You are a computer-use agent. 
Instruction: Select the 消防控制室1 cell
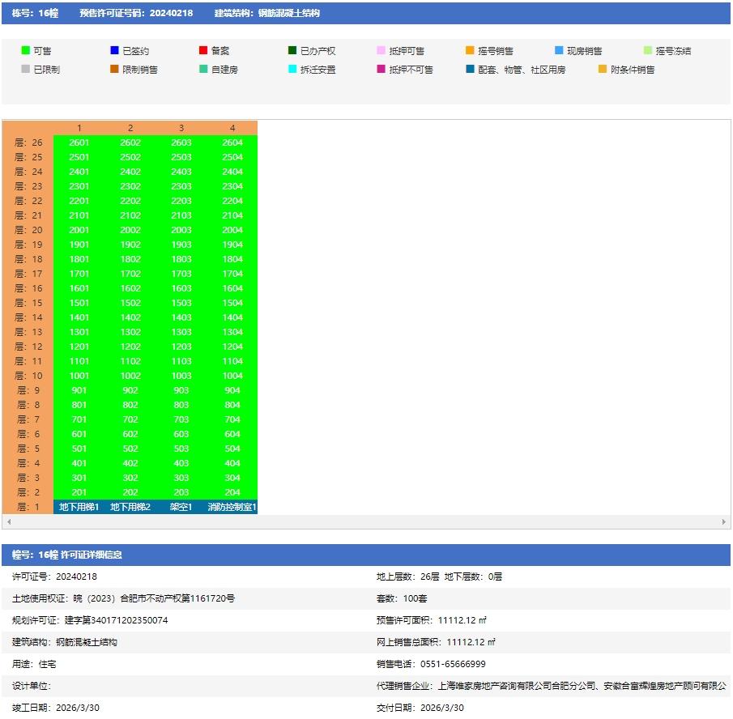coord(232,507)
